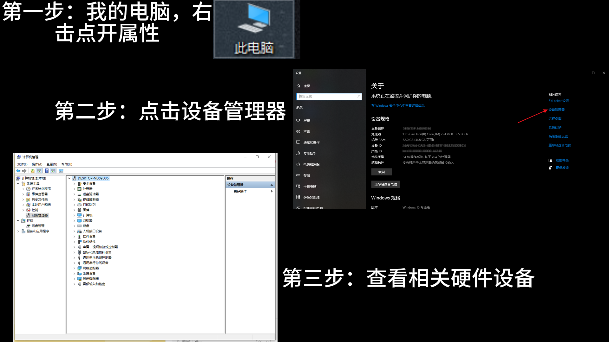Click the Windows 安全中心 details link
The image size is (609, 342).
(x=398, y=106)
